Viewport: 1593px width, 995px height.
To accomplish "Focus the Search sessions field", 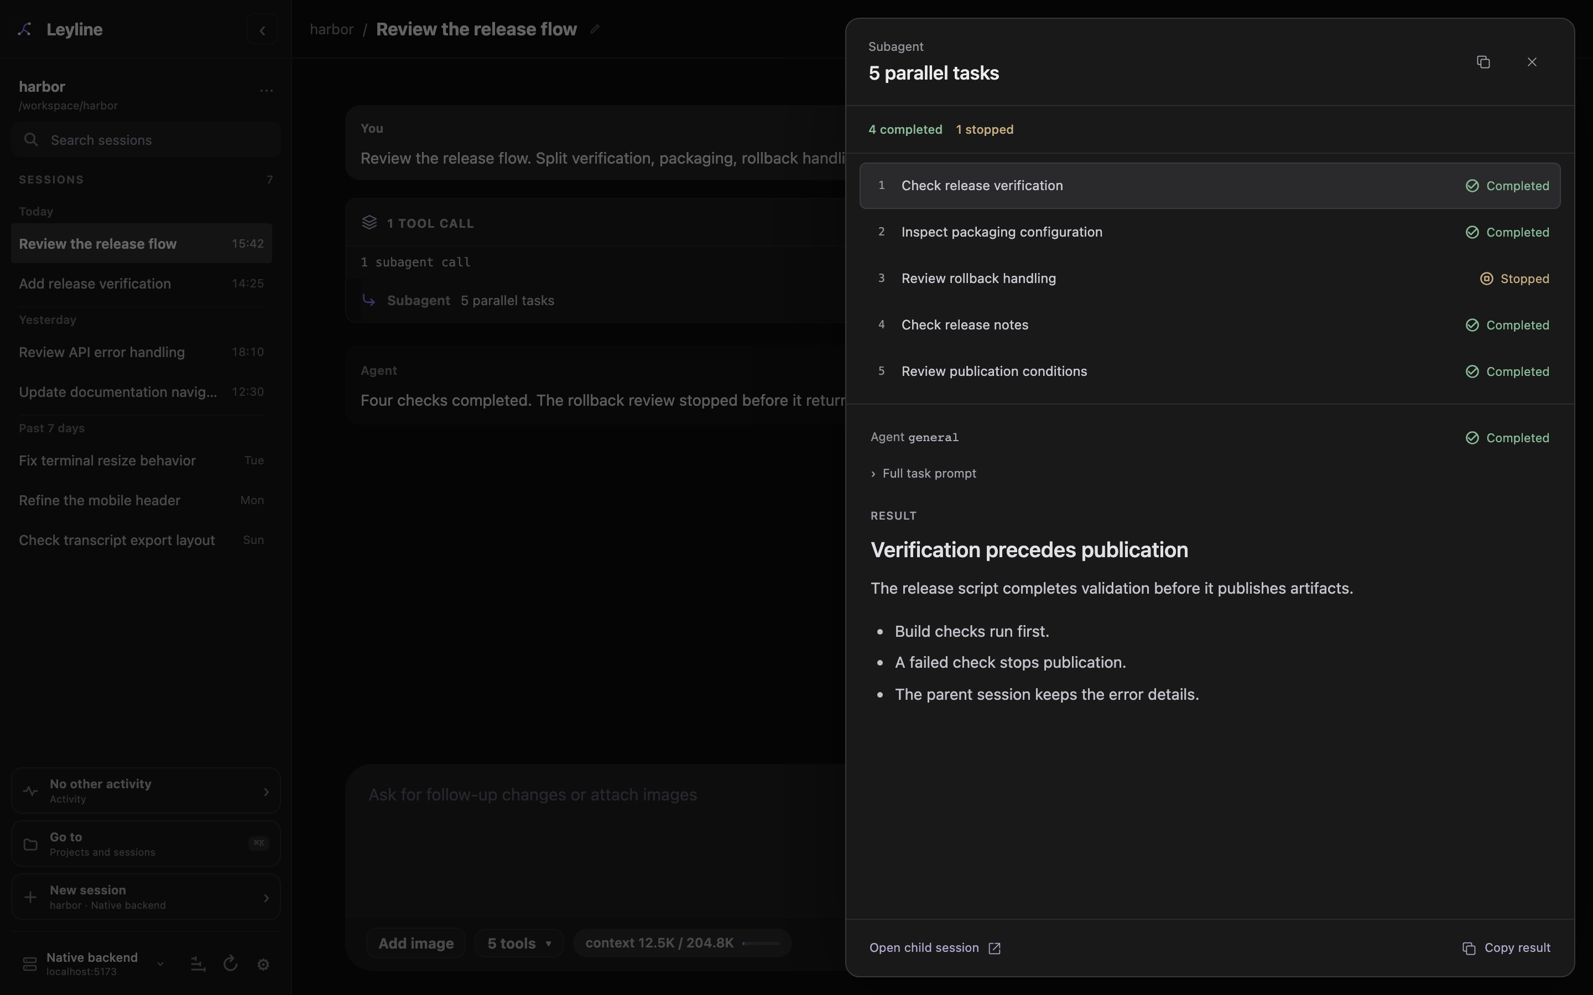I will click(146, 139).
